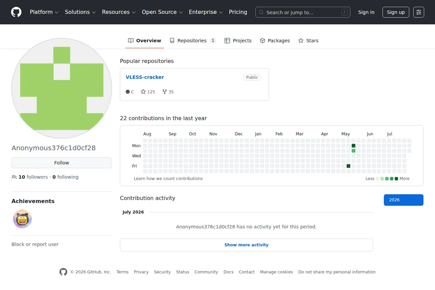Click the lightest gray legend swatch near Less
The height and width of the screenshot is (290, 435).
tap(377, 179)
